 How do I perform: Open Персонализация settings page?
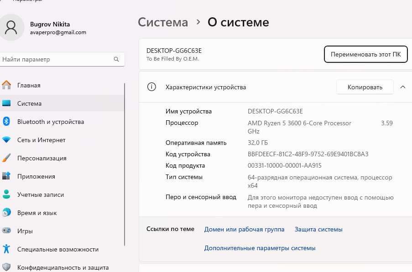pos(62,158)
